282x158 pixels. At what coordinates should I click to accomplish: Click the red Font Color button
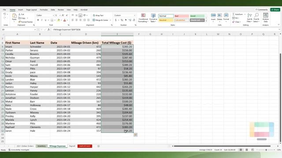pyautogui.click(x=65, y=20)
